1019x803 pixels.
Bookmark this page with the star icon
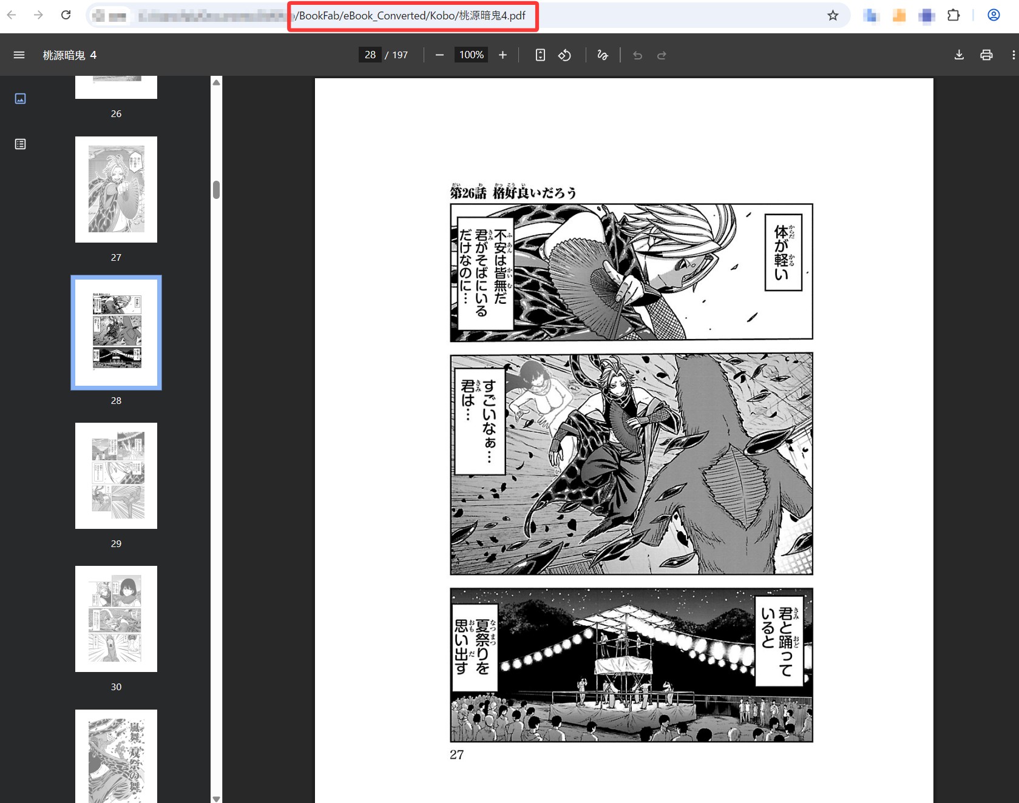(833, 15)
